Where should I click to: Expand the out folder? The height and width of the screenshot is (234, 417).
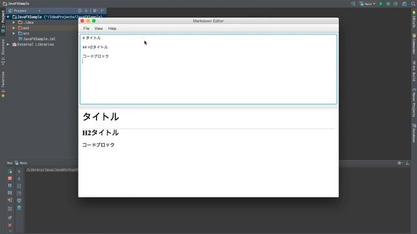(x=14, y=28)
